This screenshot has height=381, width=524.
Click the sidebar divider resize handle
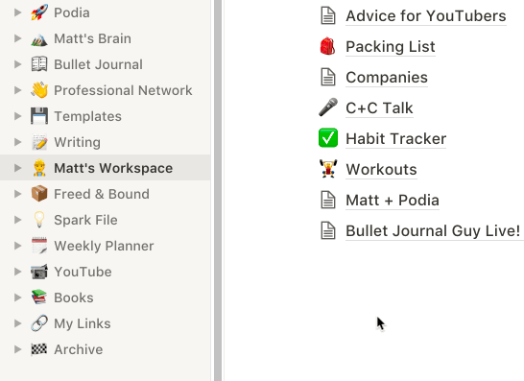(x=218, y=190)
